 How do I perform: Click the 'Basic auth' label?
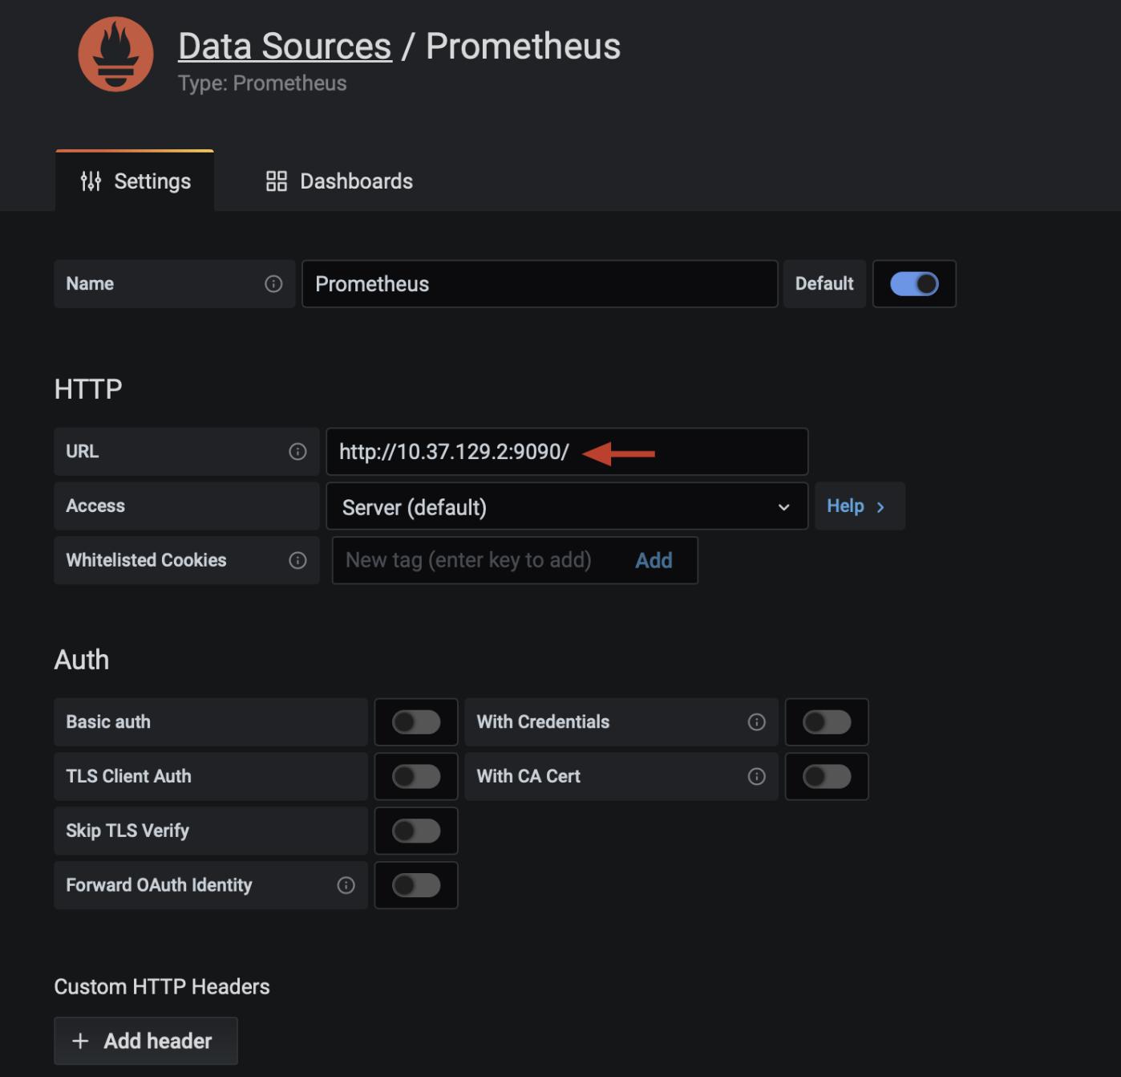pos(108,722)
